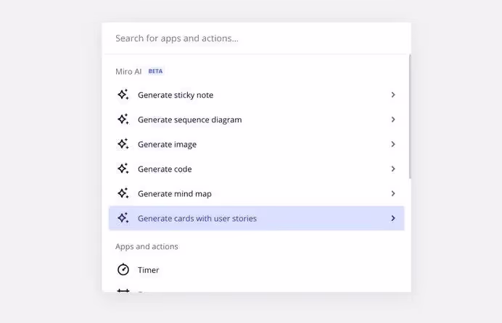Screen dimensions: 502x323
Task: Click the sparkle icon beside Generate sequence diagram
Action: pyautogui.click(x=123, y=119)
